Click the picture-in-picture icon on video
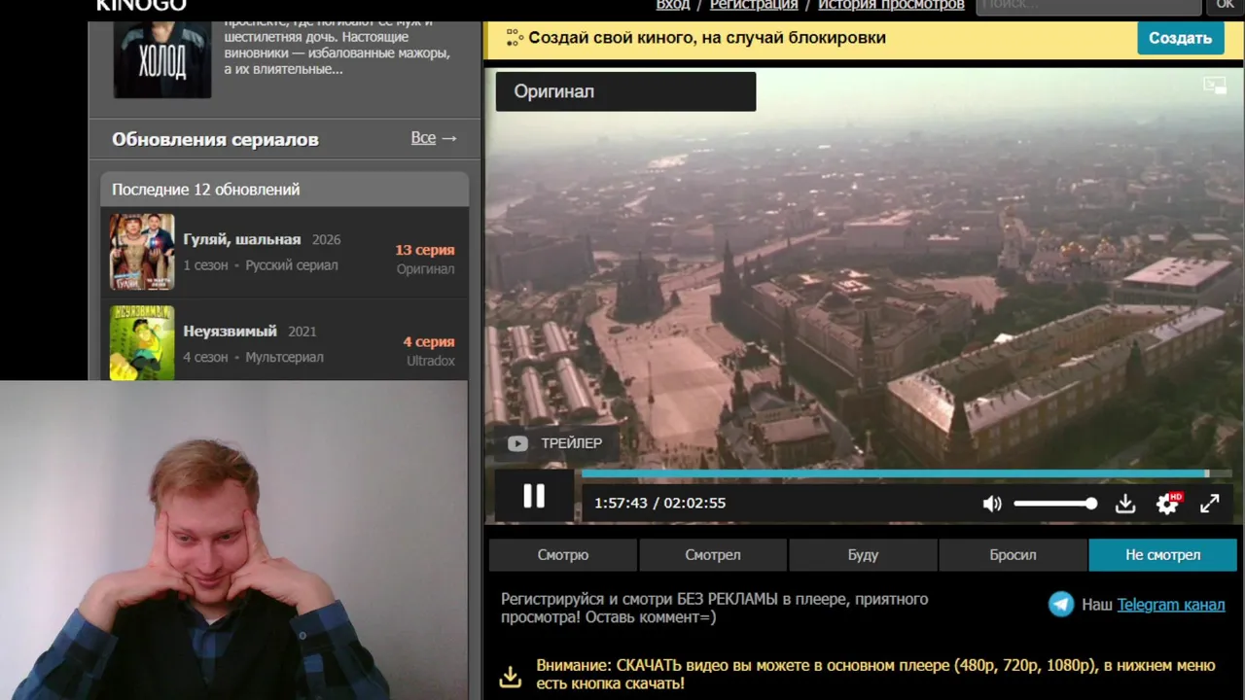1245x700 pixels. [1215, 86]
